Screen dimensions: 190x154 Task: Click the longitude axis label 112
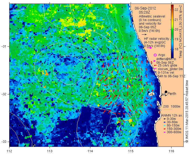coord(9,151)
